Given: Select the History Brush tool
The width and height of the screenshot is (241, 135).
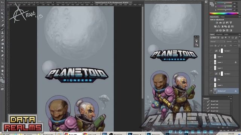Looking at the screenshot, I should pos(2,36).
